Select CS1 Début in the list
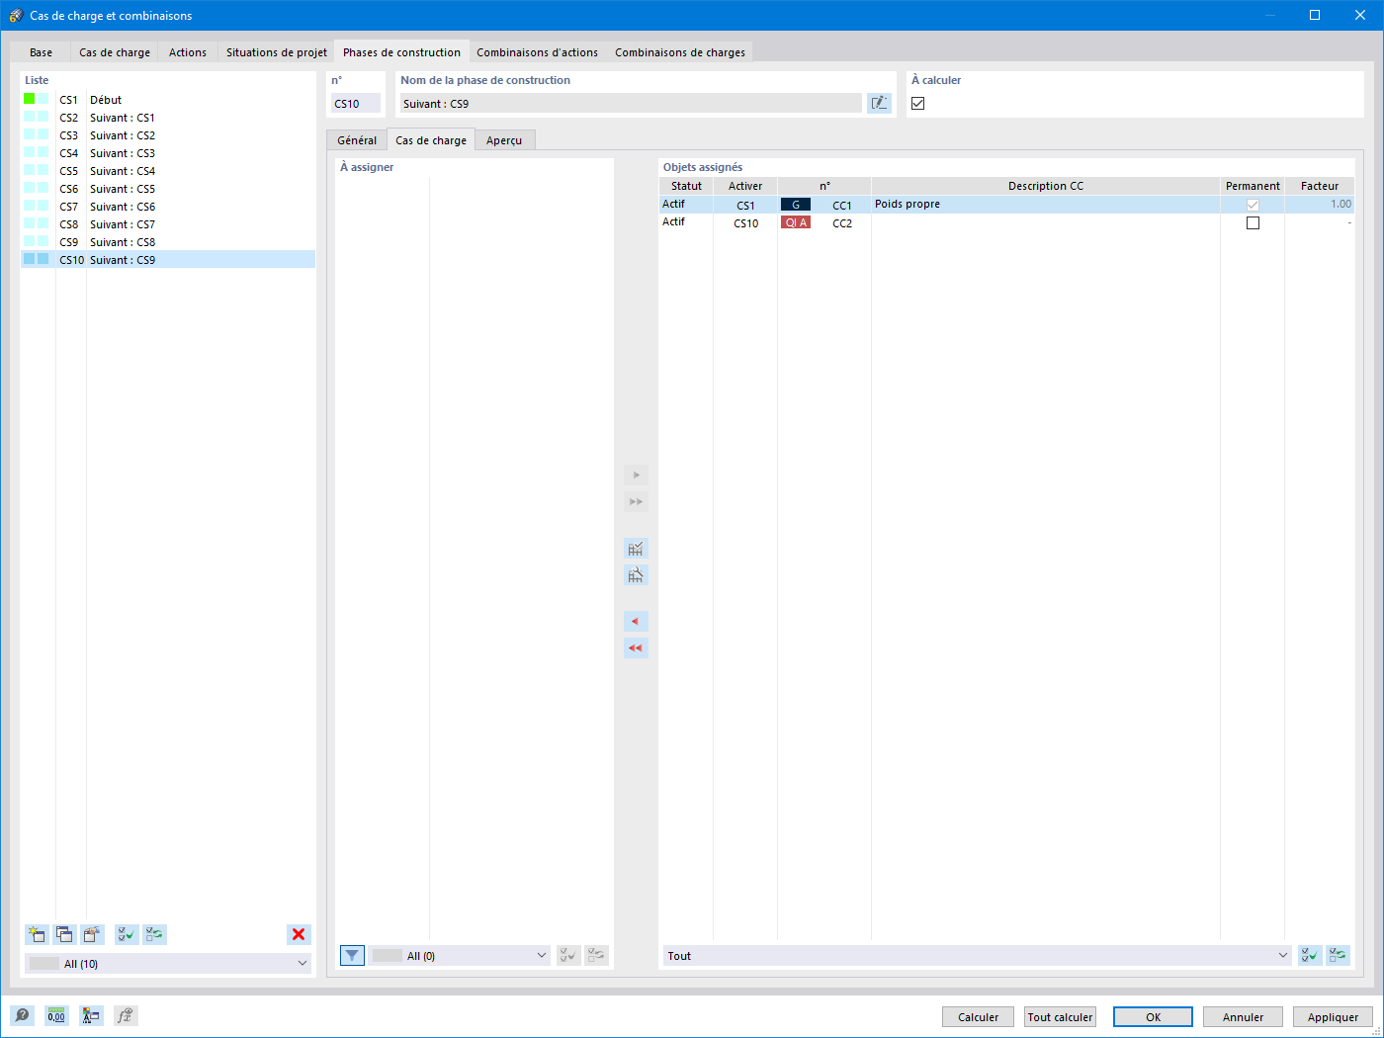This screenshot has height=1038, width=1384. [168, 100]
